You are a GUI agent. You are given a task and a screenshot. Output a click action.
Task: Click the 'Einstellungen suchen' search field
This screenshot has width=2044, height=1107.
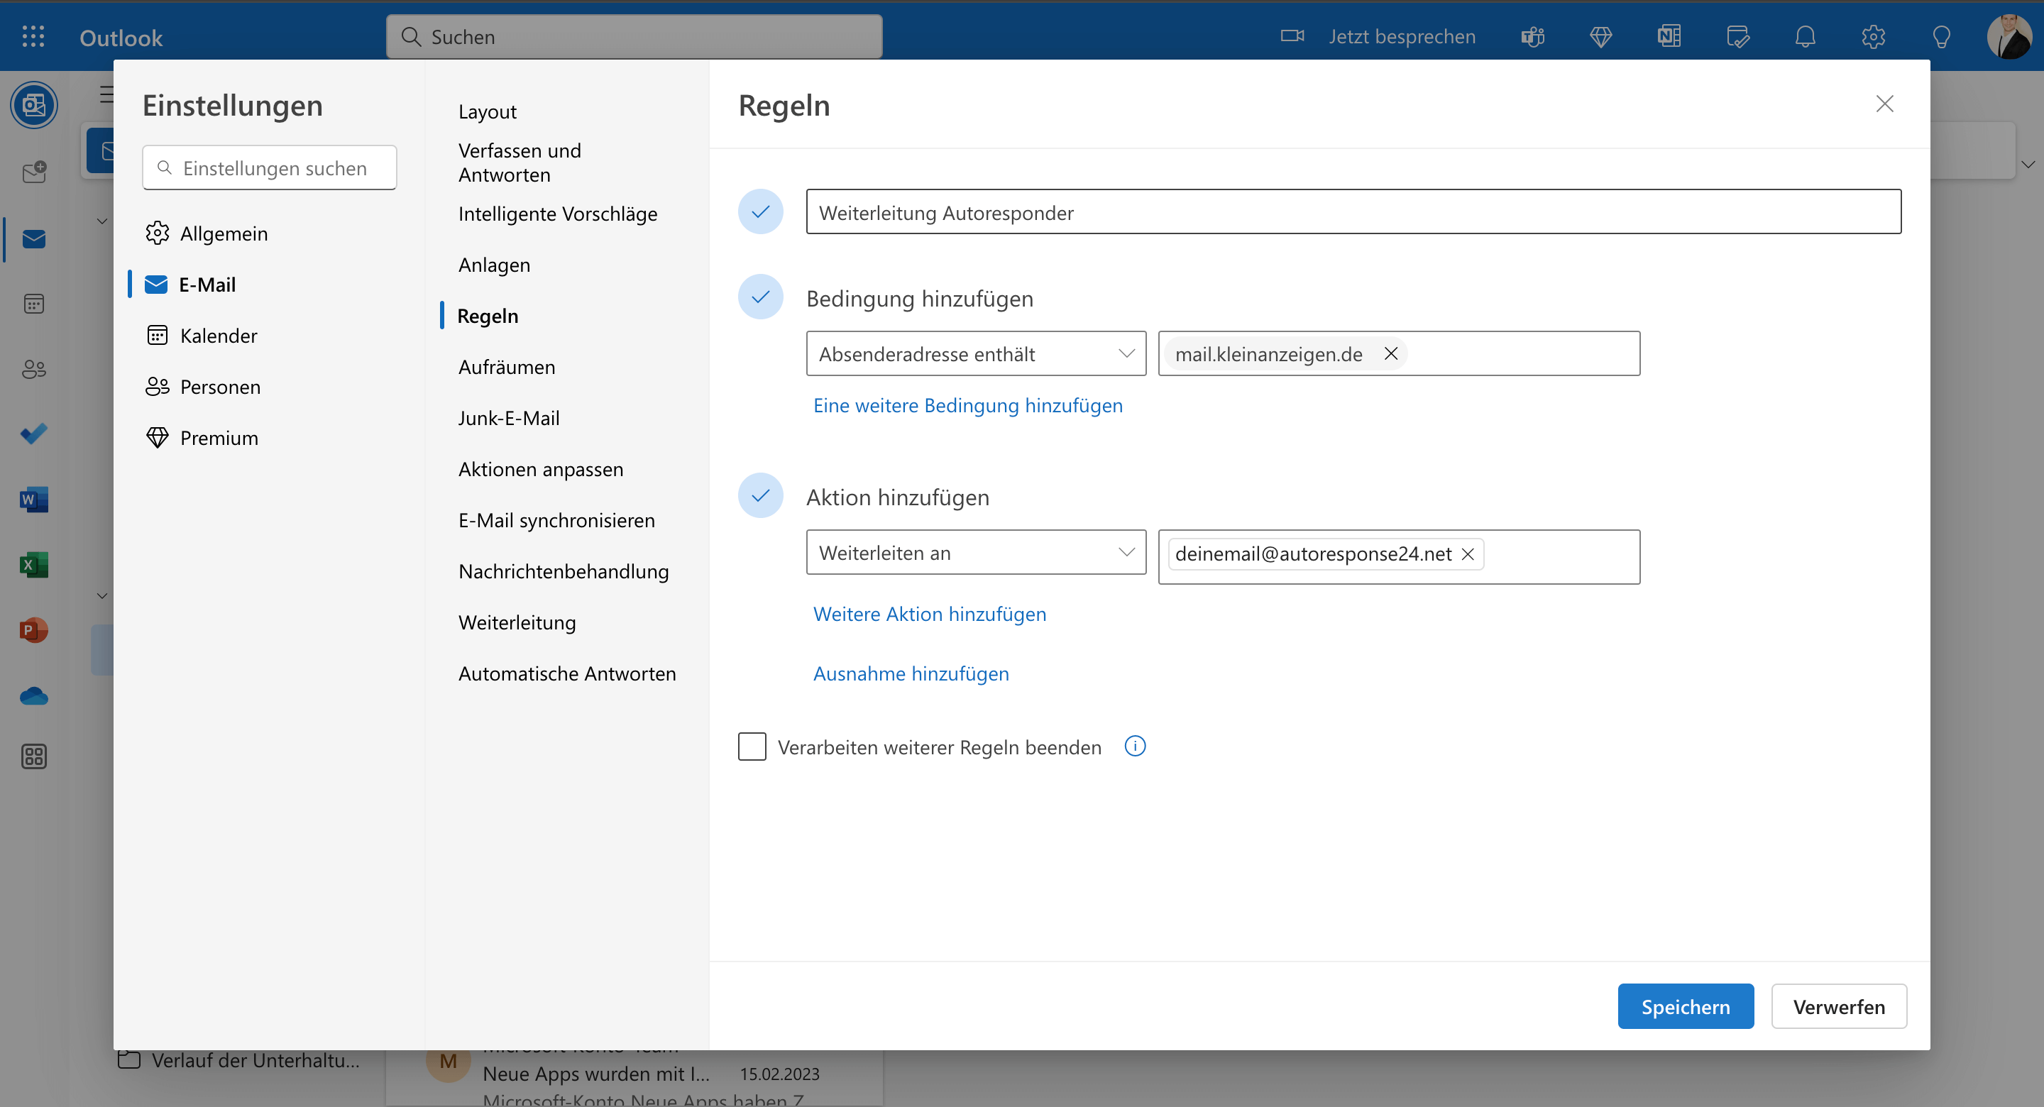[270, 167]
